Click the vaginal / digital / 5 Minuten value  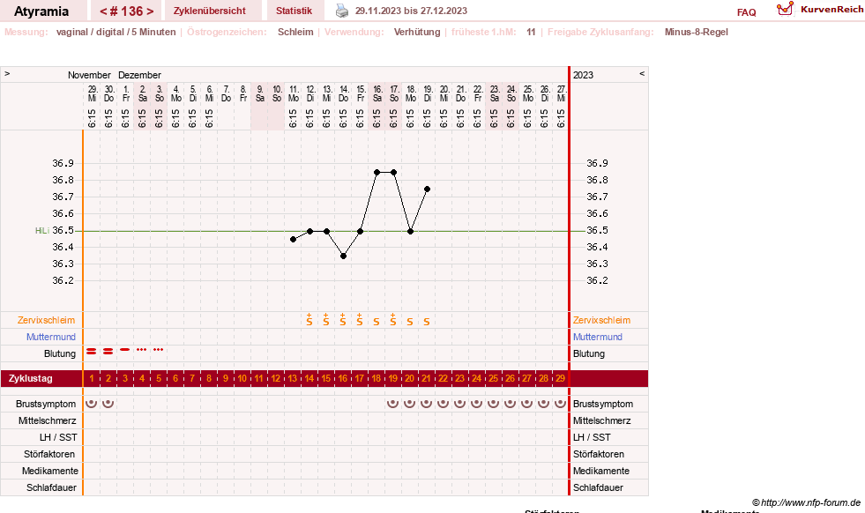coord(116,32)
